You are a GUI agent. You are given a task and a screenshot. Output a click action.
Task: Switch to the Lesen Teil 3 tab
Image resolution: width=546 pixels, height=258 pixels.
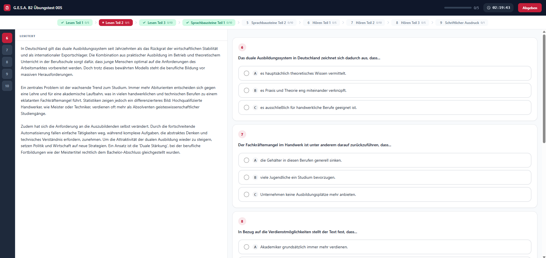(x=158, y=23)
